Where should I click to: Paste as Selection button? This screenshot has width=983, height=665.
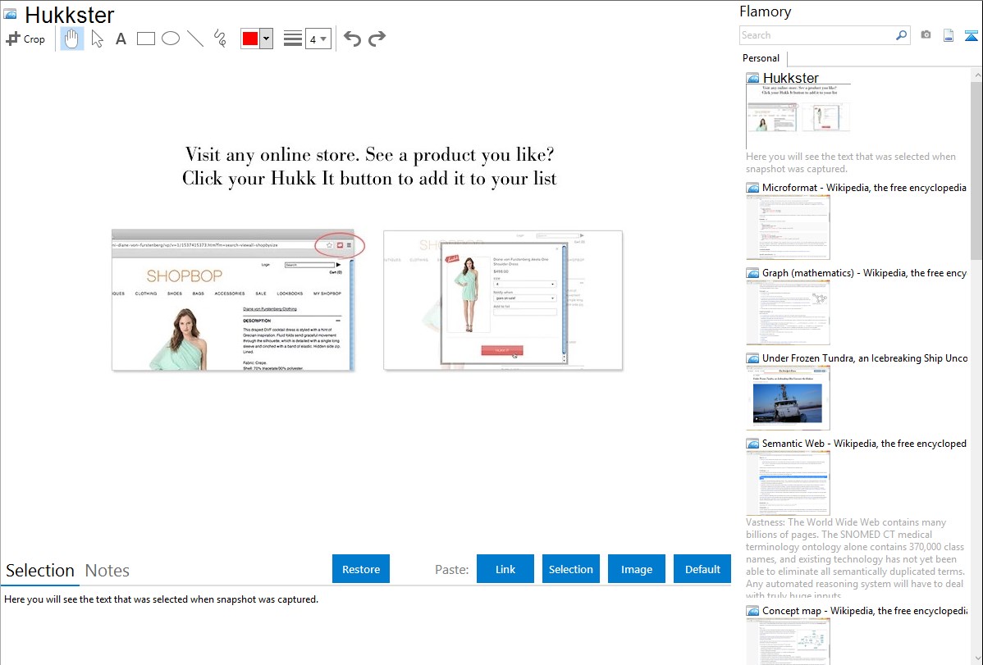point(571,569)
